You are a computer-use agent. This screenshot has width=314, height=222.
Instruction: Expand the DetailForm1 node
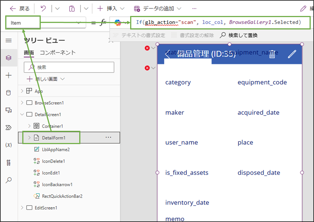(29, 138)
